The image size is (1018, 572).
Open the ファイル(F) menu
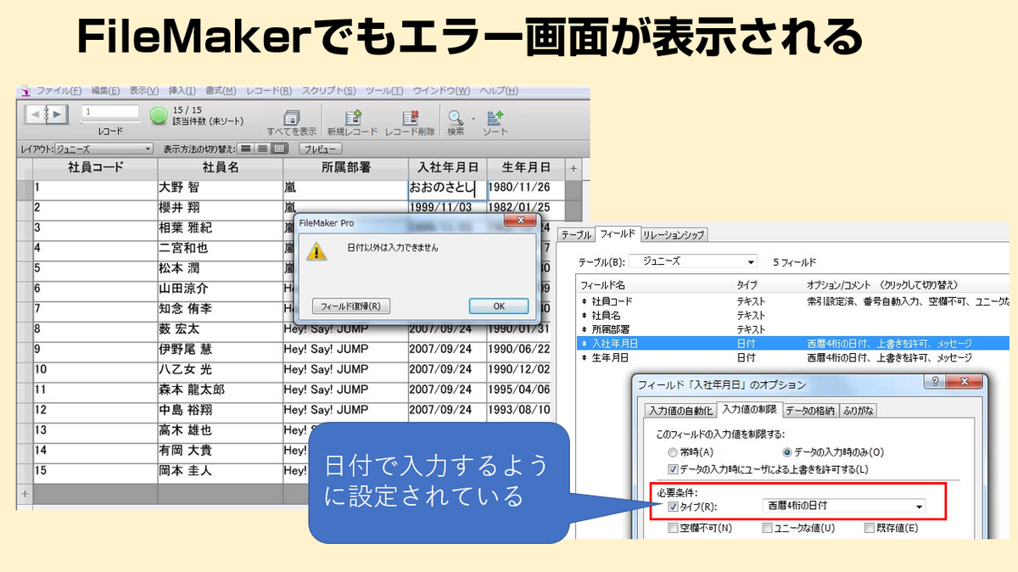[59, 92]
